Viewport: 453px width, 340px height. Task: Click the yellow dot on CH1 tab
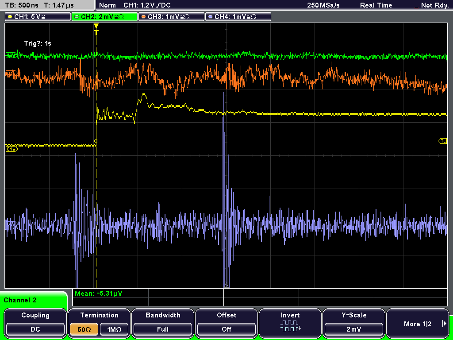point(10,17)
